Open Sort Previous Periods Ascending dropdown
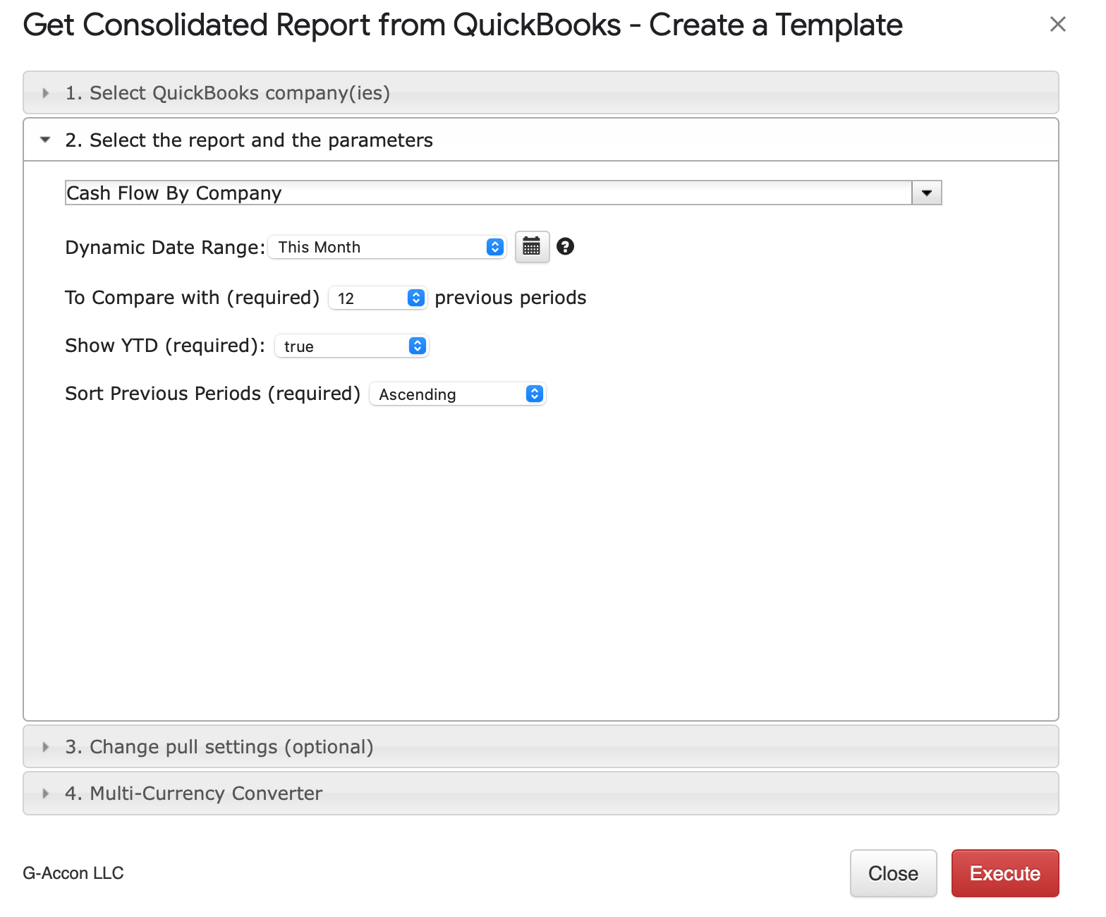The height and width of the screenshot is (917, 1106). (457, 394)
